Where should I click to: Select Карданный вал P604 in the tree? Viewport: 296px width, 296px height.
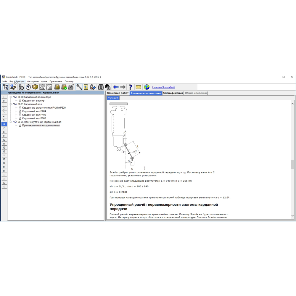tap(34, 111)
